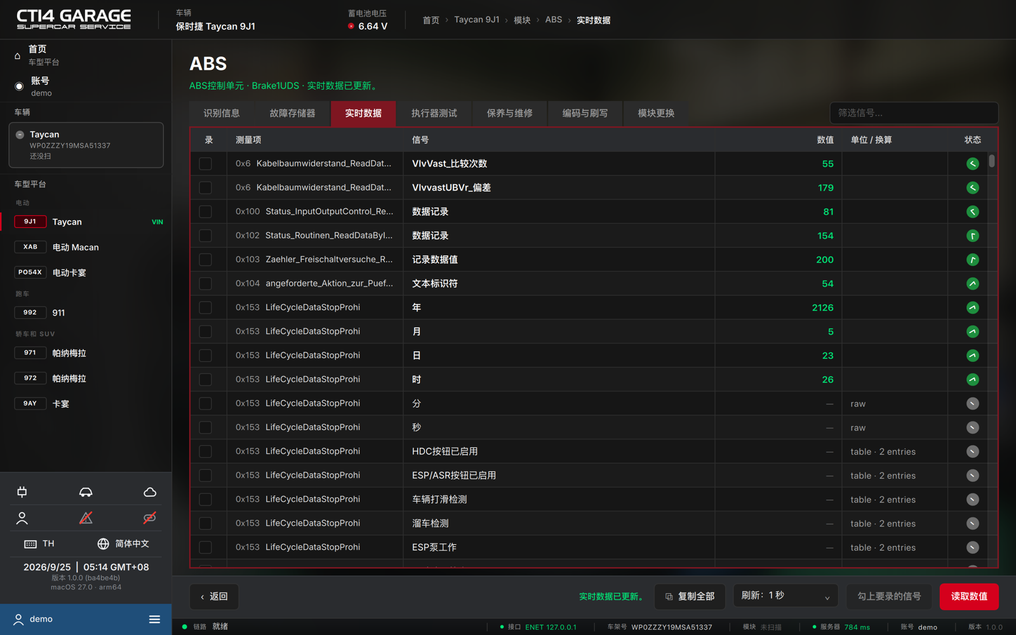
Task: Click the table's vertical scrollbar thumb
Action: pyautogui.click(x=992, y=161)
